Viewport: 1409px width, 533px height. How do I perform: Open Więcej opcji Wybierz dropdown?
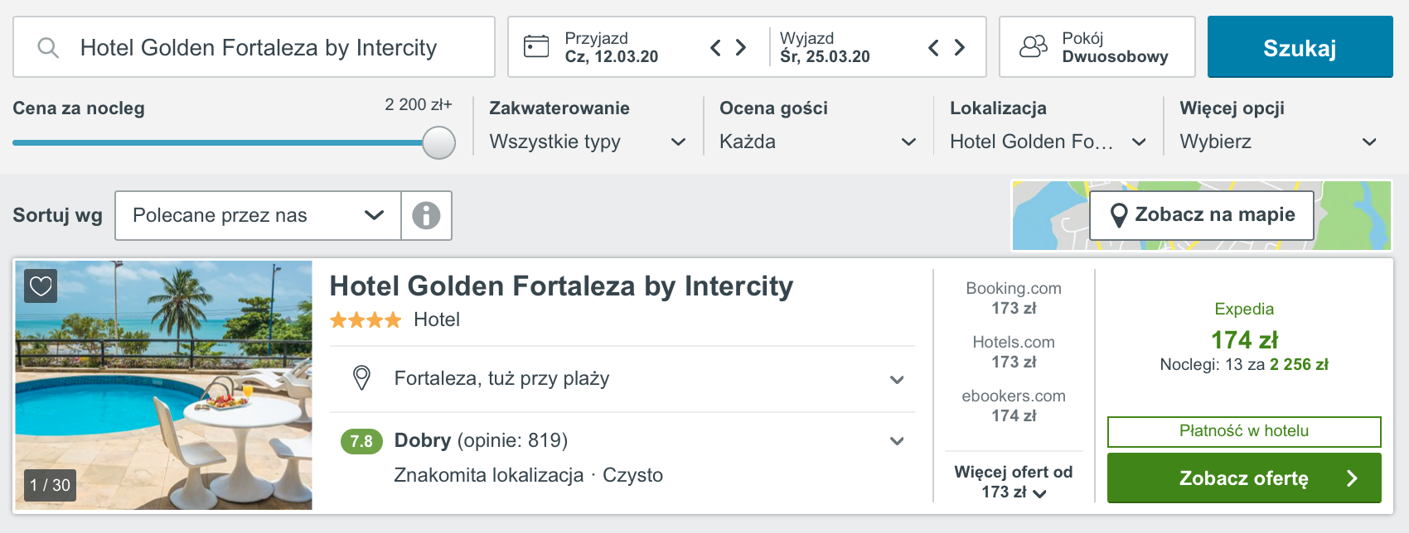[x=1279, y=142]
